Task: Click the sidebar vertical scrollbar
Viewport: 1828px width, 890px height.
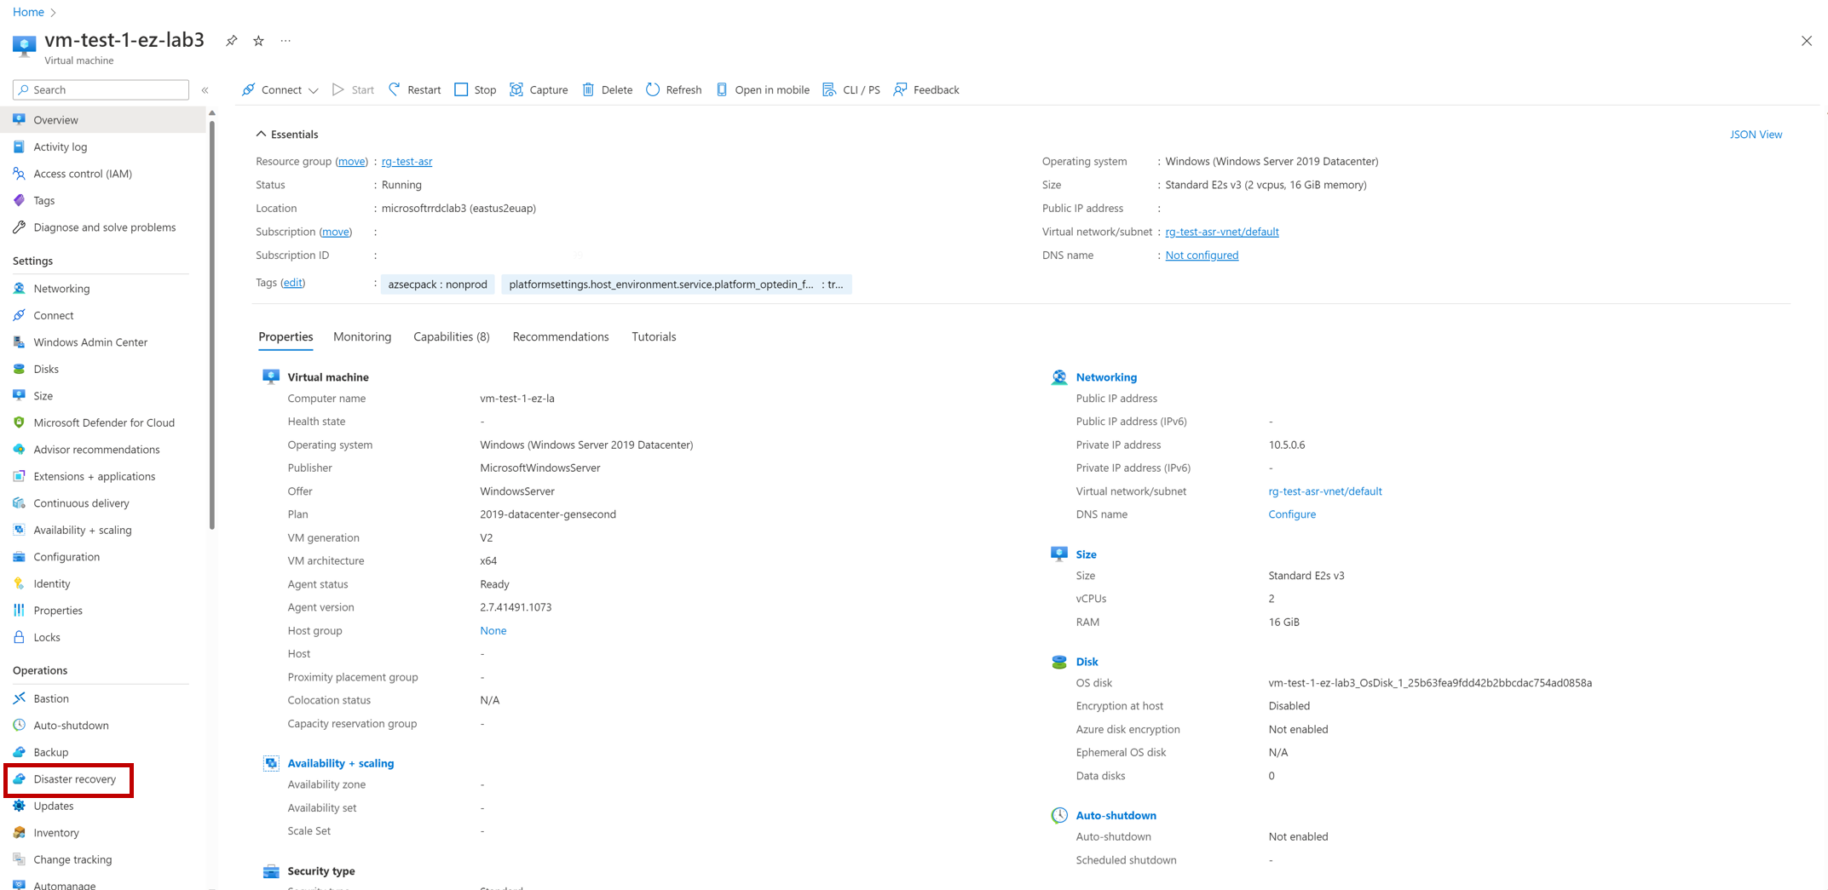Action: pyautogui.click(x=212, y=324)
